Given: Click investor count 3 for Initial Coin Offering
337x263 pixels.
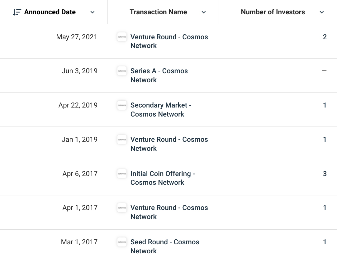Looking at the screenshot, I should coord(325,174).
